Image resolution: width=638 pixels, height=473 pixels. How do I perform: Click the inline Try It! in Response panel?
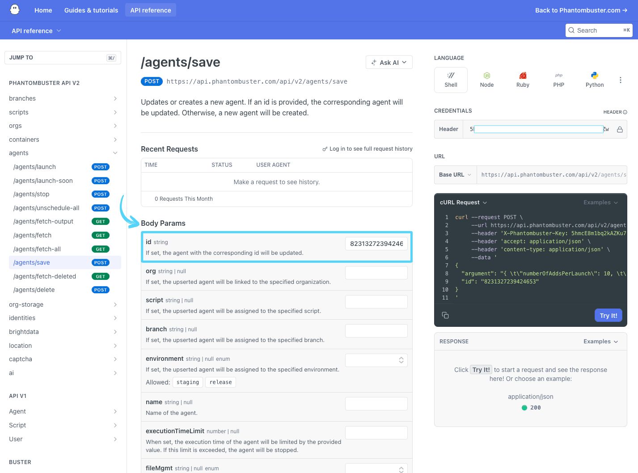[x=481, y=370]
